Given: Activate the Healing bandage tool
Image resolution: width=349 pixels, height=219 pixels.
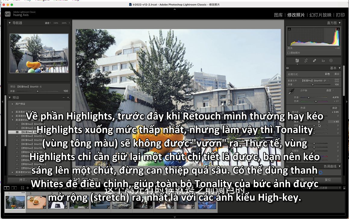Looking at the screenshot, I should tap(314, 60).
